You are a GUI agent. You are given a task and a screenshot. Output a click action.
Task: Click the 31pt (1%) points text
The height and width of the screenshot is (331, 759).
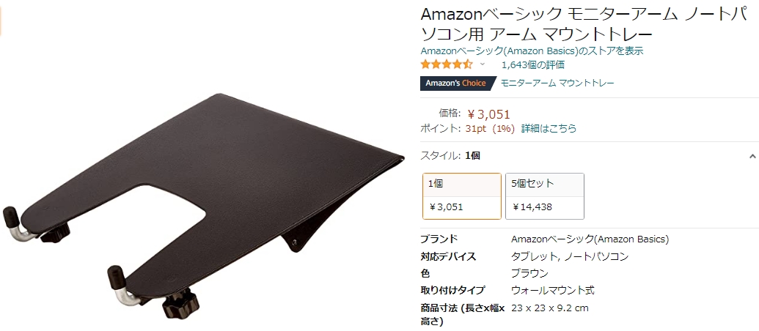490,129
